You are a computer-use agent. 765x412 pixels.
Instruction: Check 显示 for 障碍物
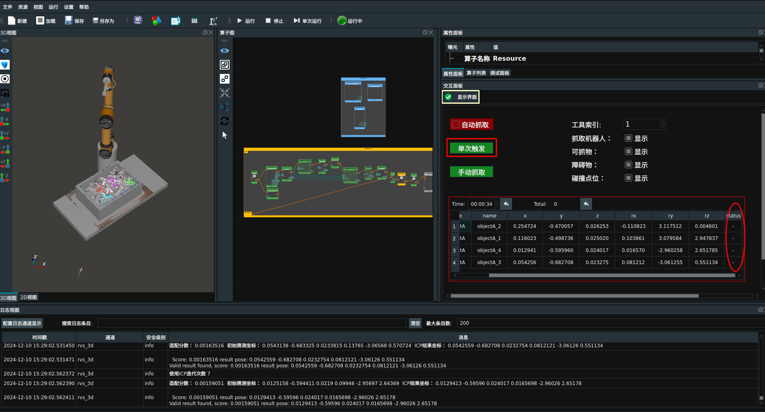628,165
